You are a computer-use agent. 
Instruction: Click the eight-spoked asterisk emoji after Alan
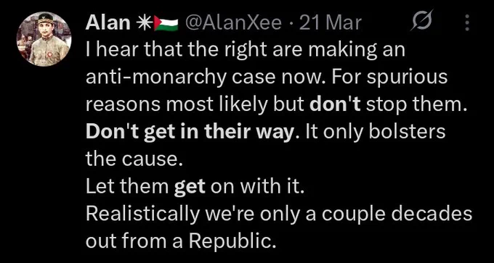pos(144,23)
